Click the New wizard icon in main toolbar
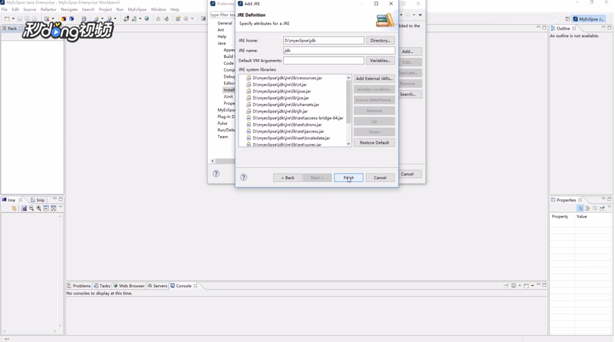615x342 pixels. pyautogui.click(x=6, y=19)
